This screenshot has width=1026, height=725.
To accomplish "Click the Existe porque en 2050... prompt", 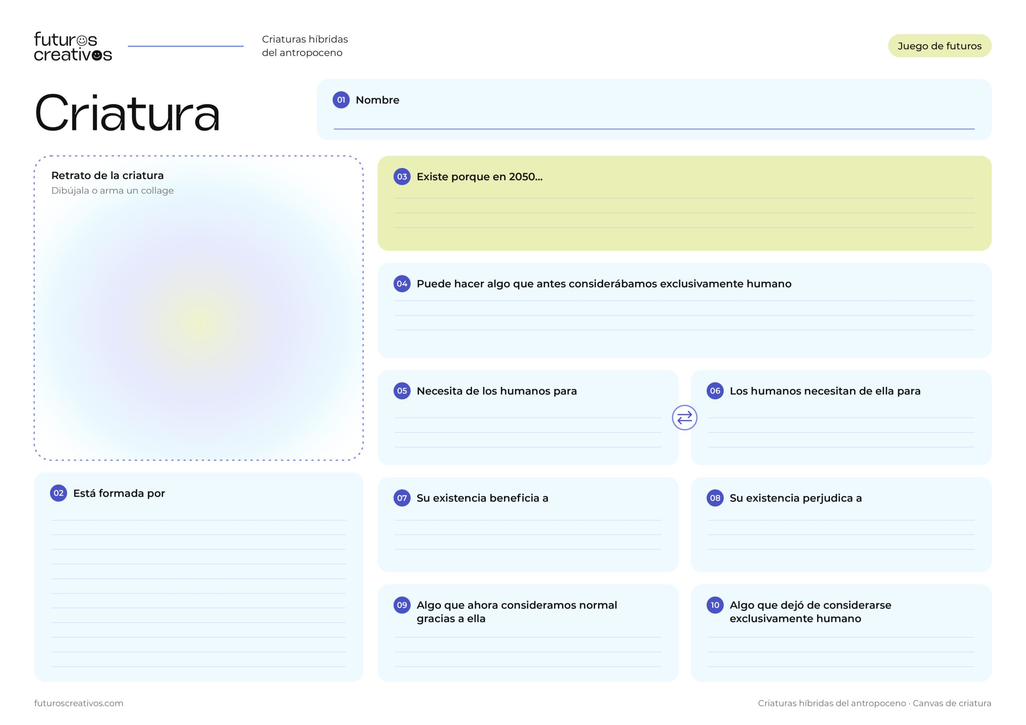I will (479, 177).
